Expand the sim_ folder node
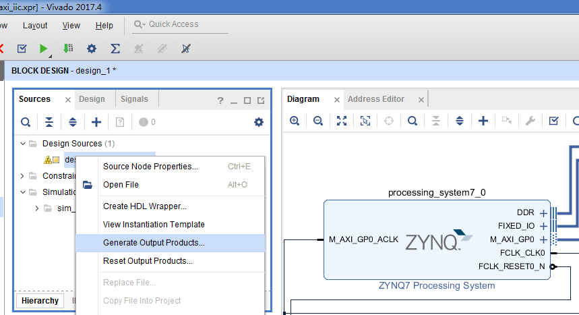Screen dimensions: 579x315 (37, 208)
